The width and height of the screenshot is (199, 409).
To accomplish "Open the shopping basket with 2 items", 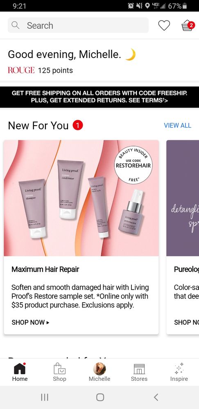I will (188, 25).
